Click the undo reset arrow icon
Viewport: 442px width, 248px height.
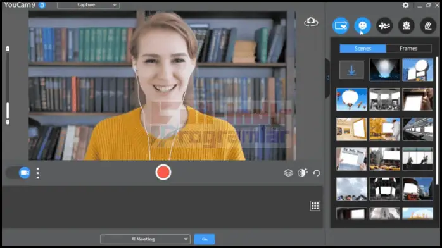click(316, 173)
